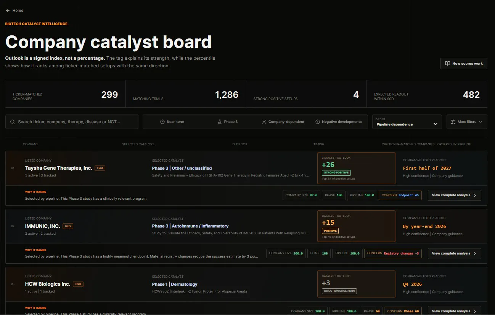Click the Company-dependent target icon
Screen dimensions: 495x315
[264, 122]
